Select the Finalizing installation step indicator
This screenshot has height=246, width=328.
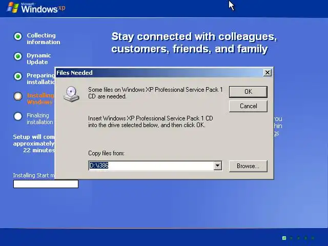click(x=18, y=116)
